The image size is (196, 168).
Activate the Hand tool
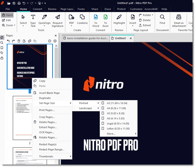click(x=7, y=15)
